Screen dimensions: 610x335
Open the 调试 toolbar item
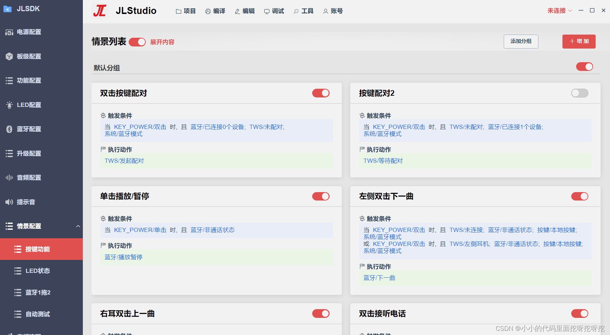pos(274,11)
